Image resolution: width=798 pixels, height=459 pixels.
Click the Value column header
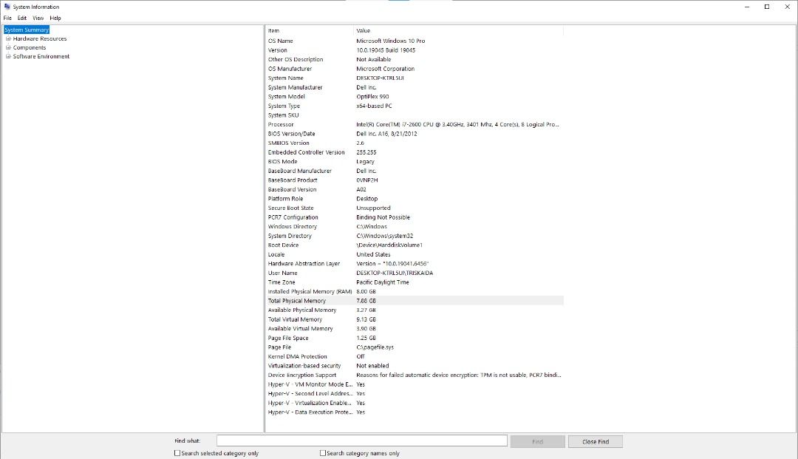459,30
